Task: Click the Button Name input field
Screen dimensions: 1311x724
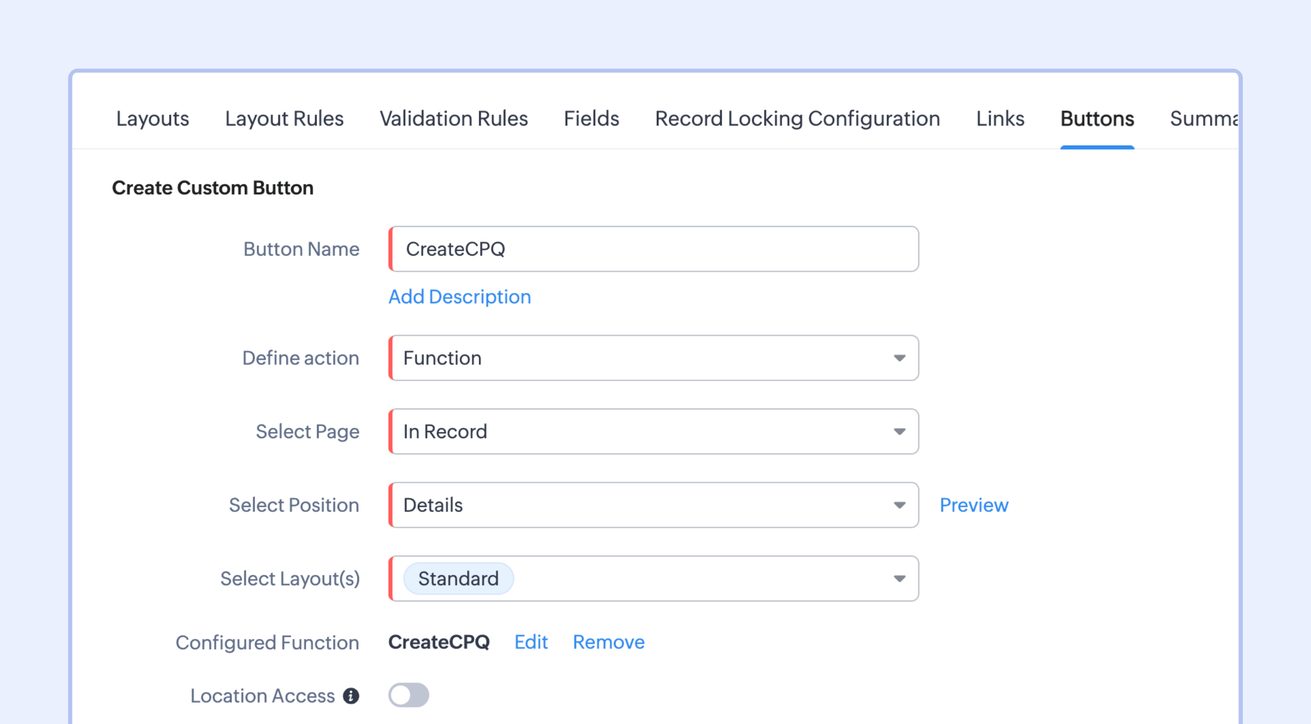Action: 653,249
